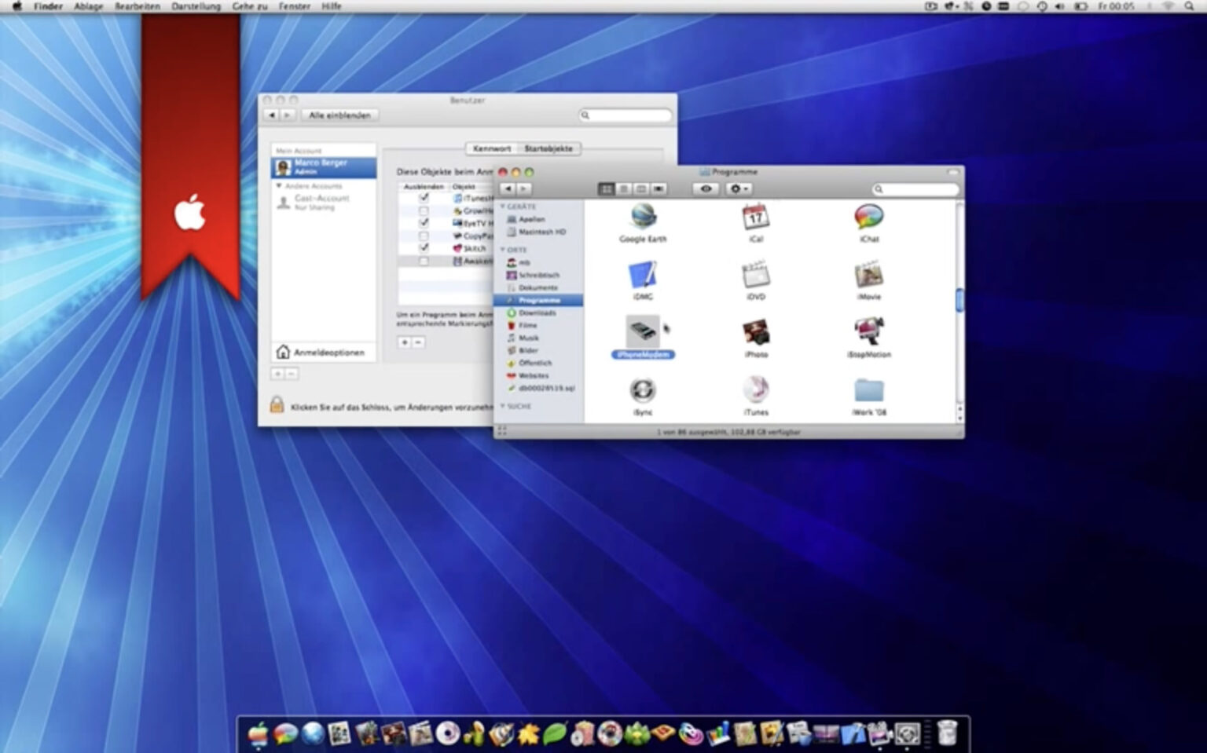Select the iPhoto application icon
This screenshot has width=1207, height=753.
(755, 333)
